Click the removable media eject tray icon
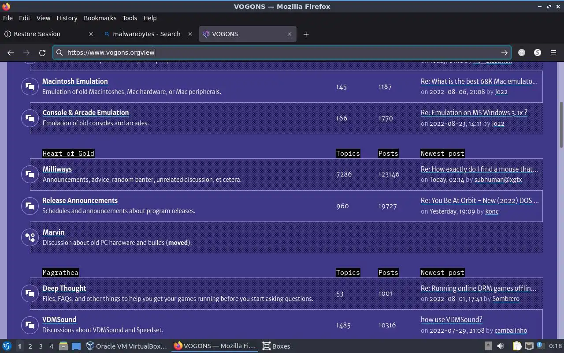This screenshot has height=353, width=564. tap(488, 346)
